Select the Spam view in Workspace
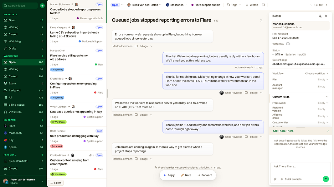 tap(23, 83)
